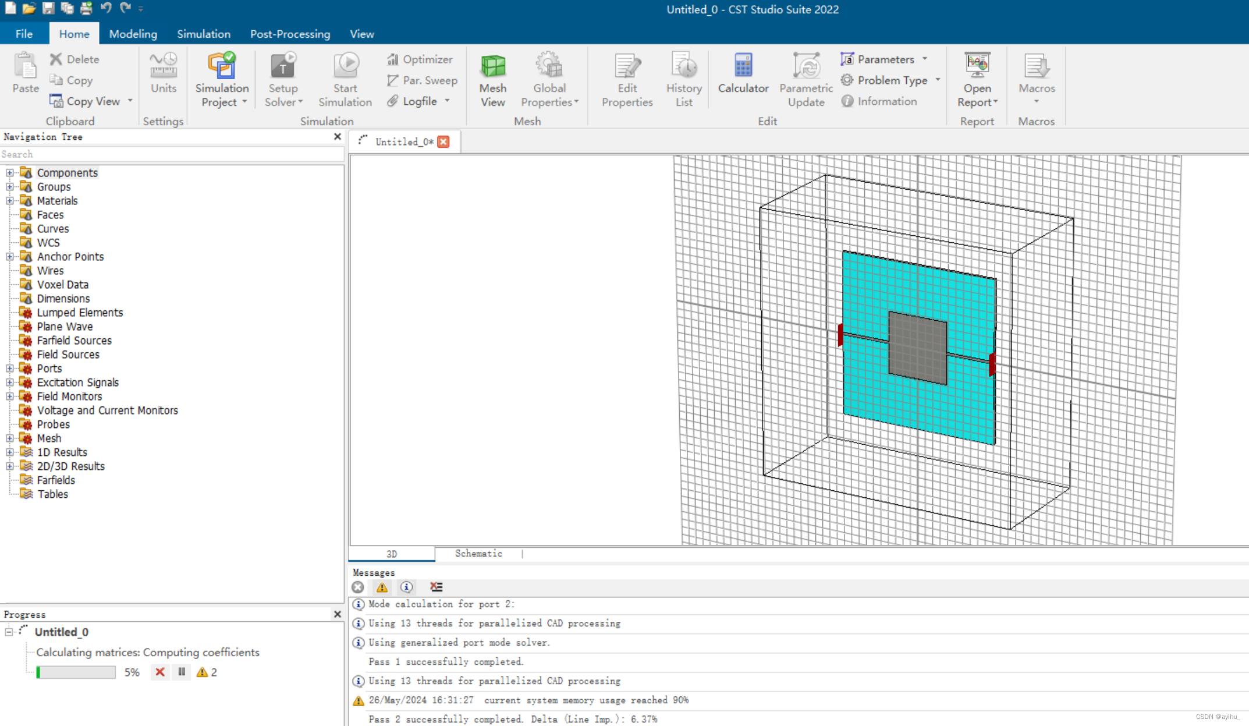The height and width of the screenshot is (726, 1249).
Task: Switch to the Schematic view tab
Action: coord(478,553)
